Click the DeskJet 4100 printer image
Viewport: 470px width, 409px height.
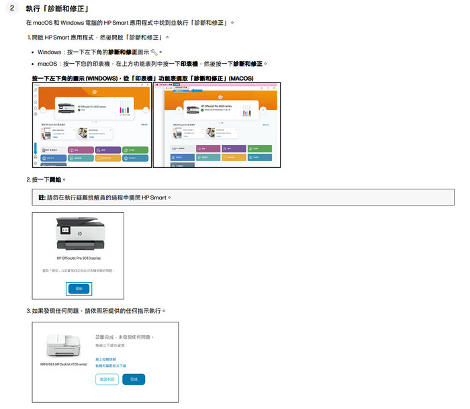(63, 346)
